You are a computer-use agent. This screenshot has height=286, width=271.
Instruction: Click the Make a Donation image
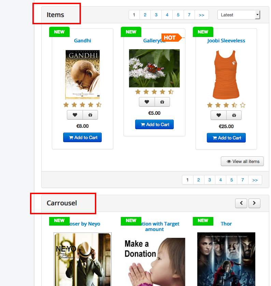pos(154,261)
